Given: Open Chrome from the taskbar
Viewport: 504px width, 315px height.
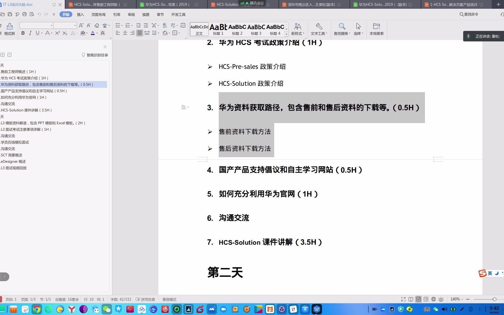Looking at the screenshot, I should click(37, 309).
